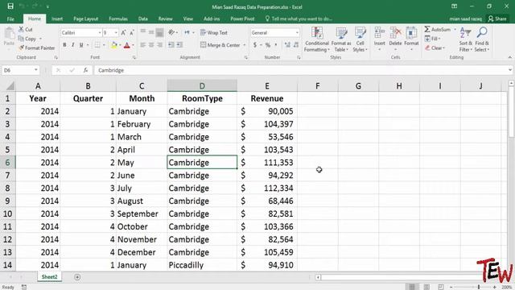This screenshot has height=290, width=515.
Task: Save the workbook using the save icon
Action: [10, 6]
